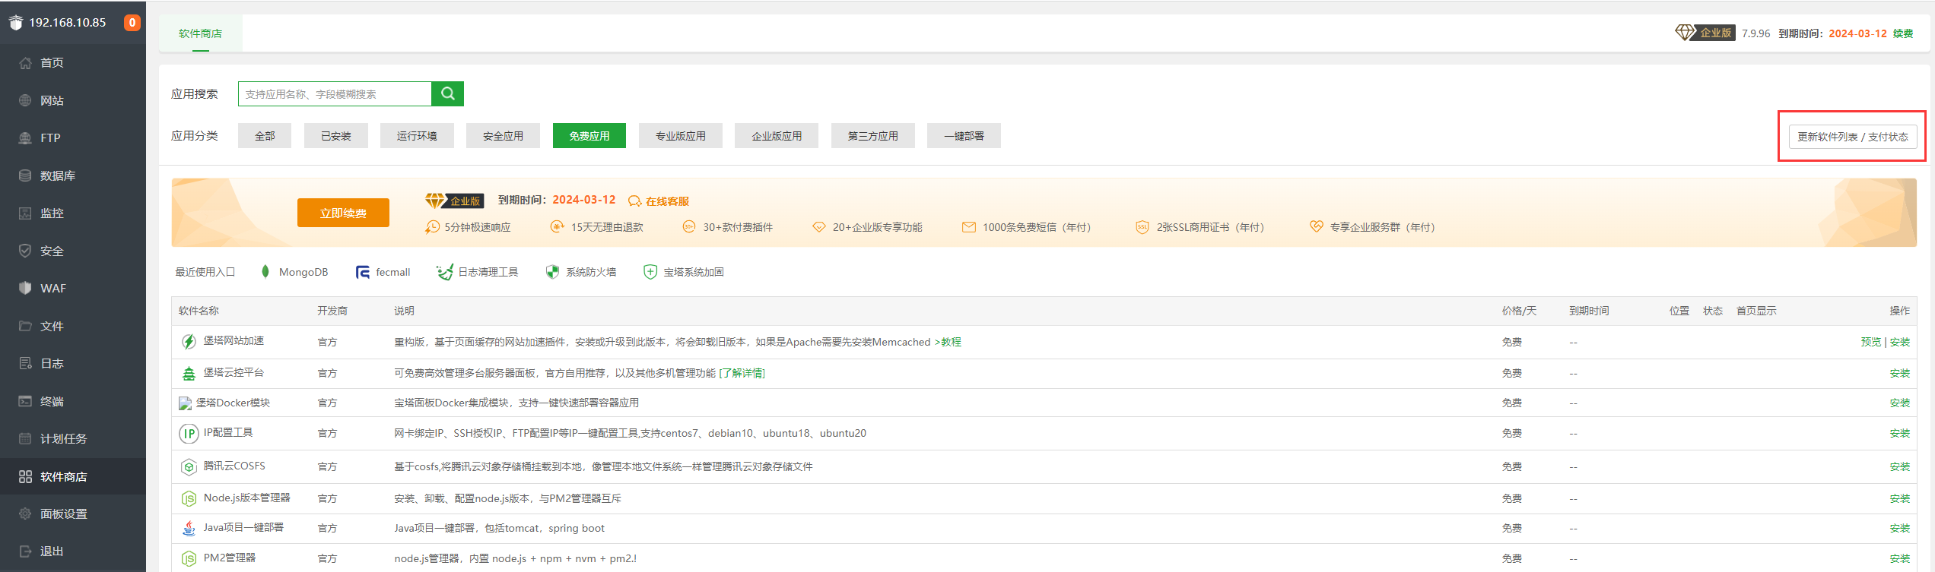1935x572 pixels.
Task: Install IP配置工具
Action: coord(1899,433)
